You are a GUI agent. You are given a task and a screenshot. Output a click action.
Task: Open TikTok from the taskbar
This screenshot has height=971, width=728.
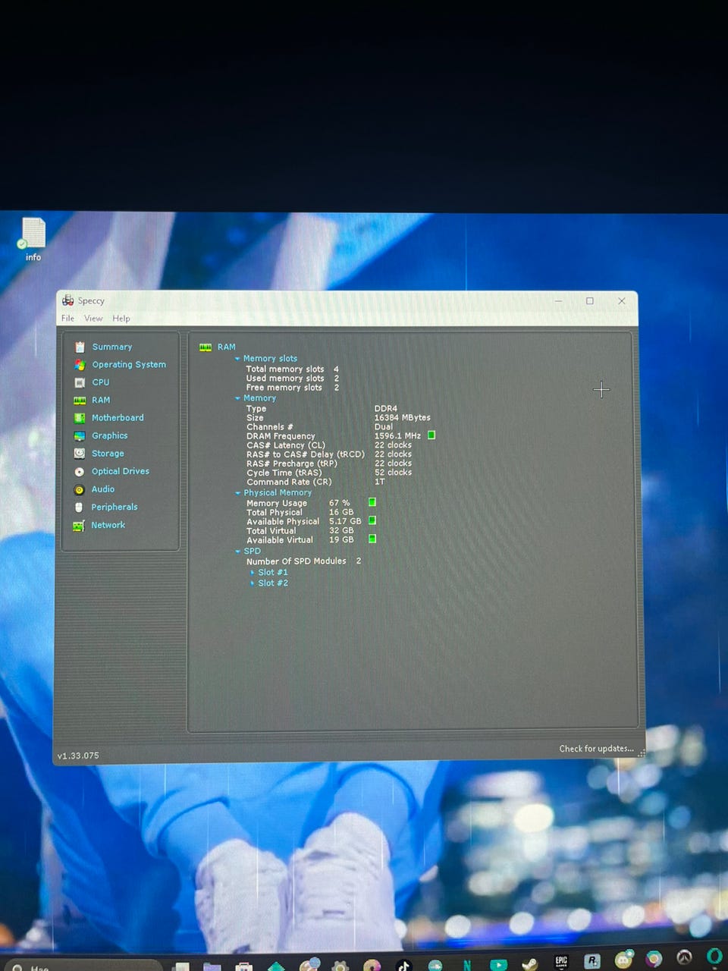pyautogui.click(x=403, y=965)
